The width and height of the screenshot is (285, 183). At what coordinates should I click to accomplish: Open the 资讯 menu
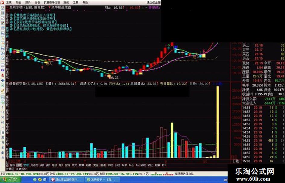click(66, 2)
